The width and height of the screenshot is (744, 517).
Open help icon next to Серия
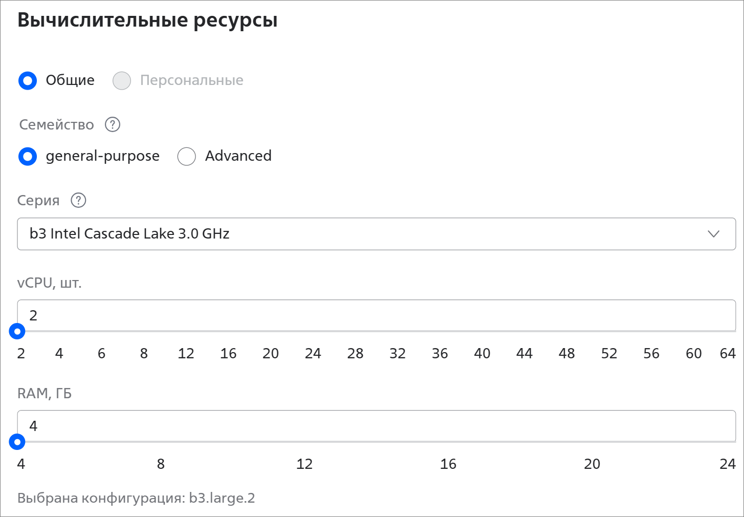tap(78, 200)
